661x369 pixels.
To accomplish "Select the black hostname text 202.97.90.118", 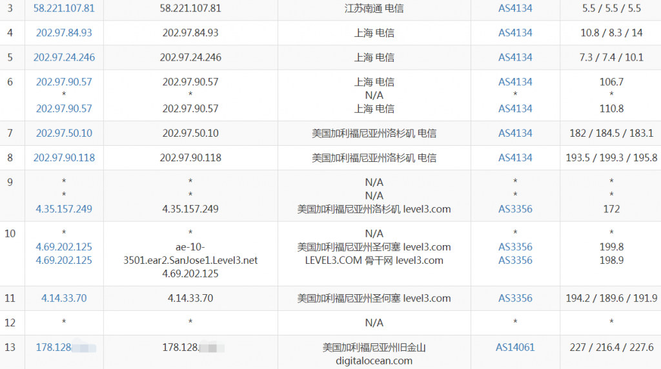I will [x=190, y=157].
